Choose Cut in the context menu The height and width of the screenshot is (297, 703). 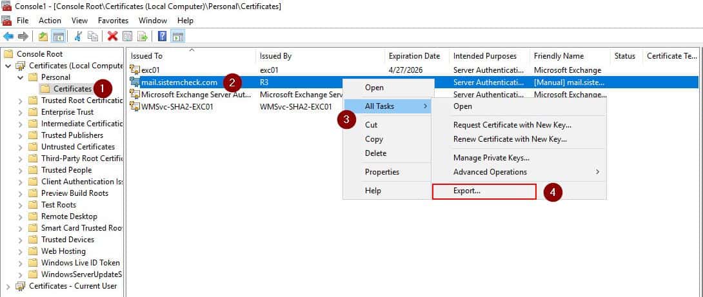pyautogui.click(x=386, y=125)
